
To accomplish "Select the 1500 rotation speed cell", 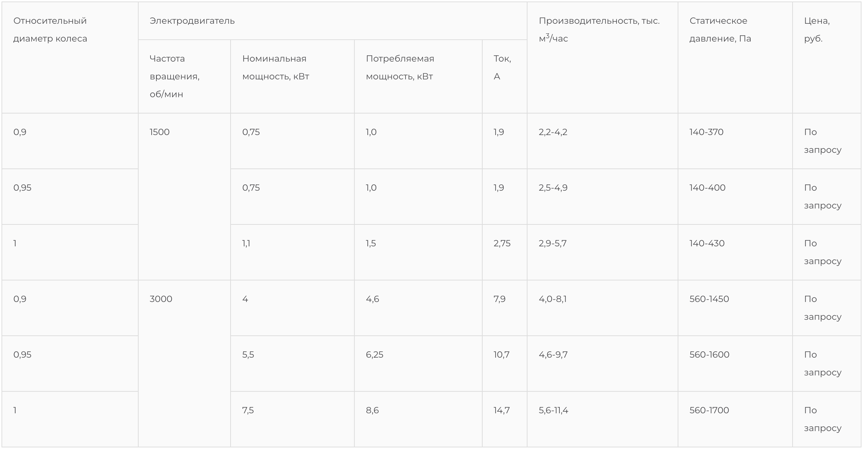I will (160, 132).
